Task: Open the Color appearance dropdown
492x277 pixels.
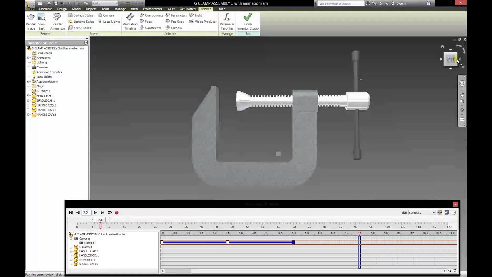Action: (x=105, y=3)
